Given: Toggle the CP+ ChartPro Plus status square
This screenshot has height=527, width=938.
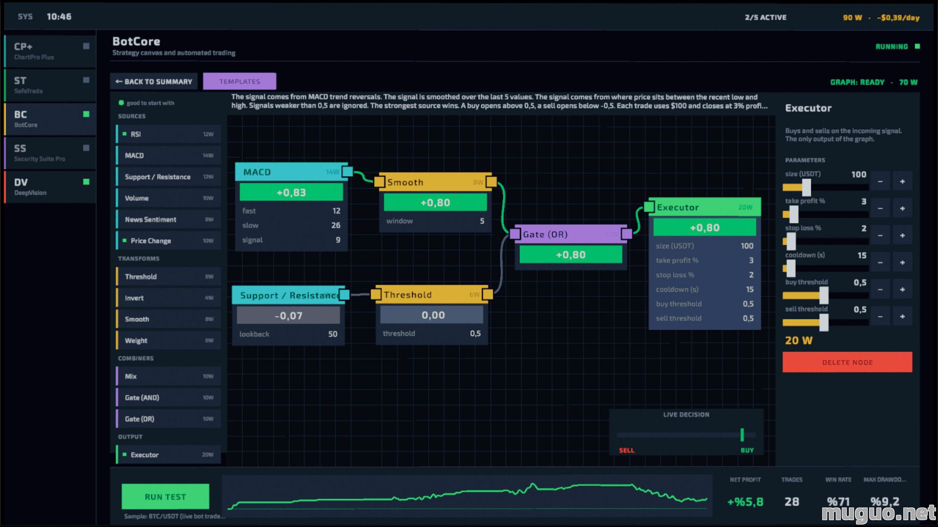Looking at the screenshot, I should point(86,46).
